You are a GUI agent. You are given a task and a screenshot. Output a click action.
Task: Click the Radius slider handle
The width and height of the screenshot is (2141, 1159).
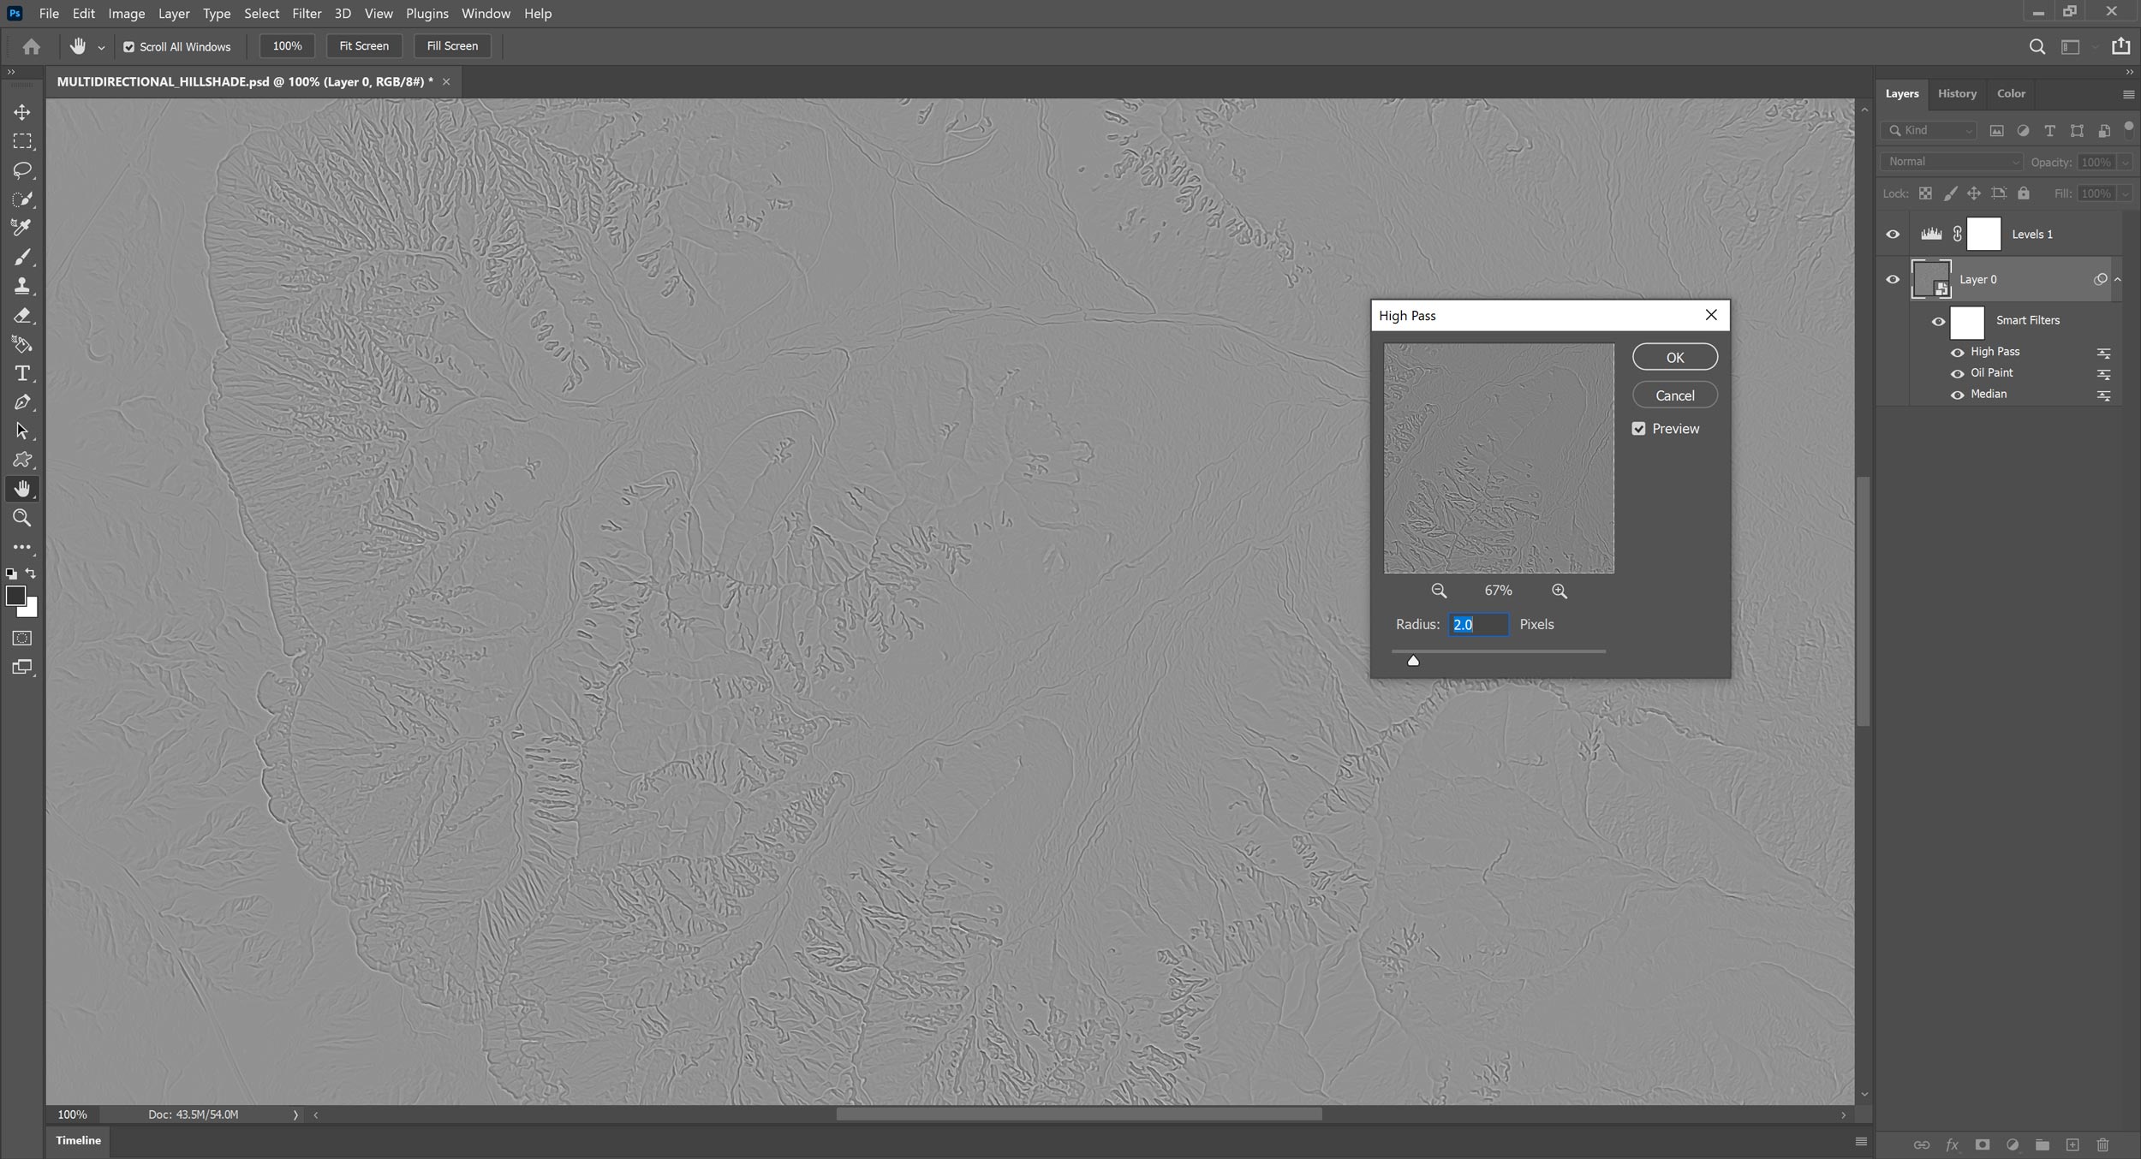click(1413, 661)
